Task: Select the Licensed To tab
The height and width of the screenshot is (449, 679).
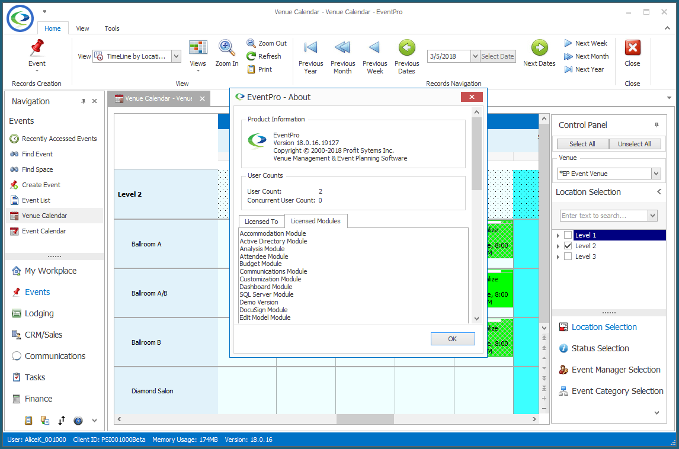Action: [261, 222]
